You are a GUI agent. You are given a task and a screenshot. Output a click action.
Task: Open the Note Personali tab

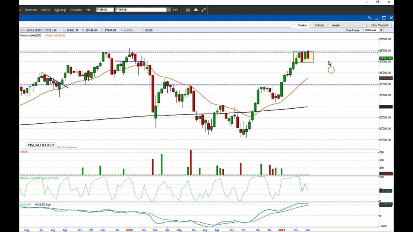tap(380, 25)
